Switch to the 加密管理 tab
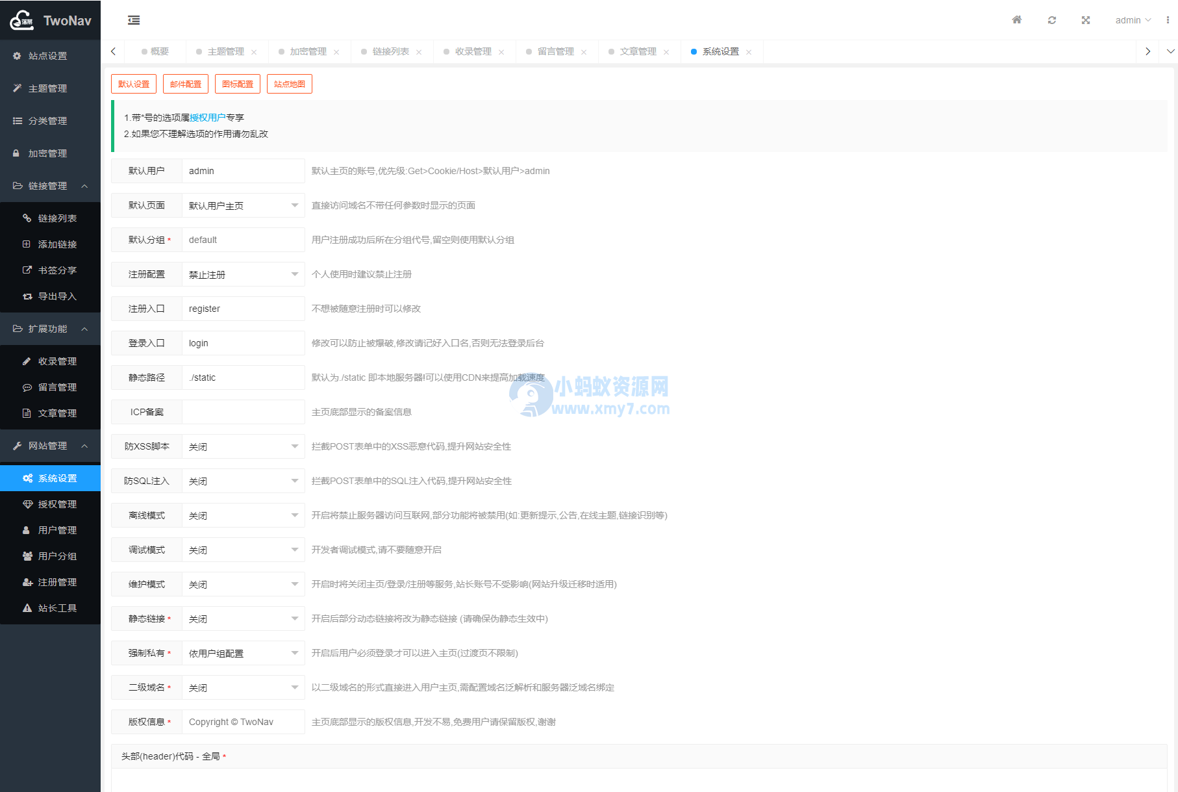1178x792 pixels. click(x=308, y=51)
